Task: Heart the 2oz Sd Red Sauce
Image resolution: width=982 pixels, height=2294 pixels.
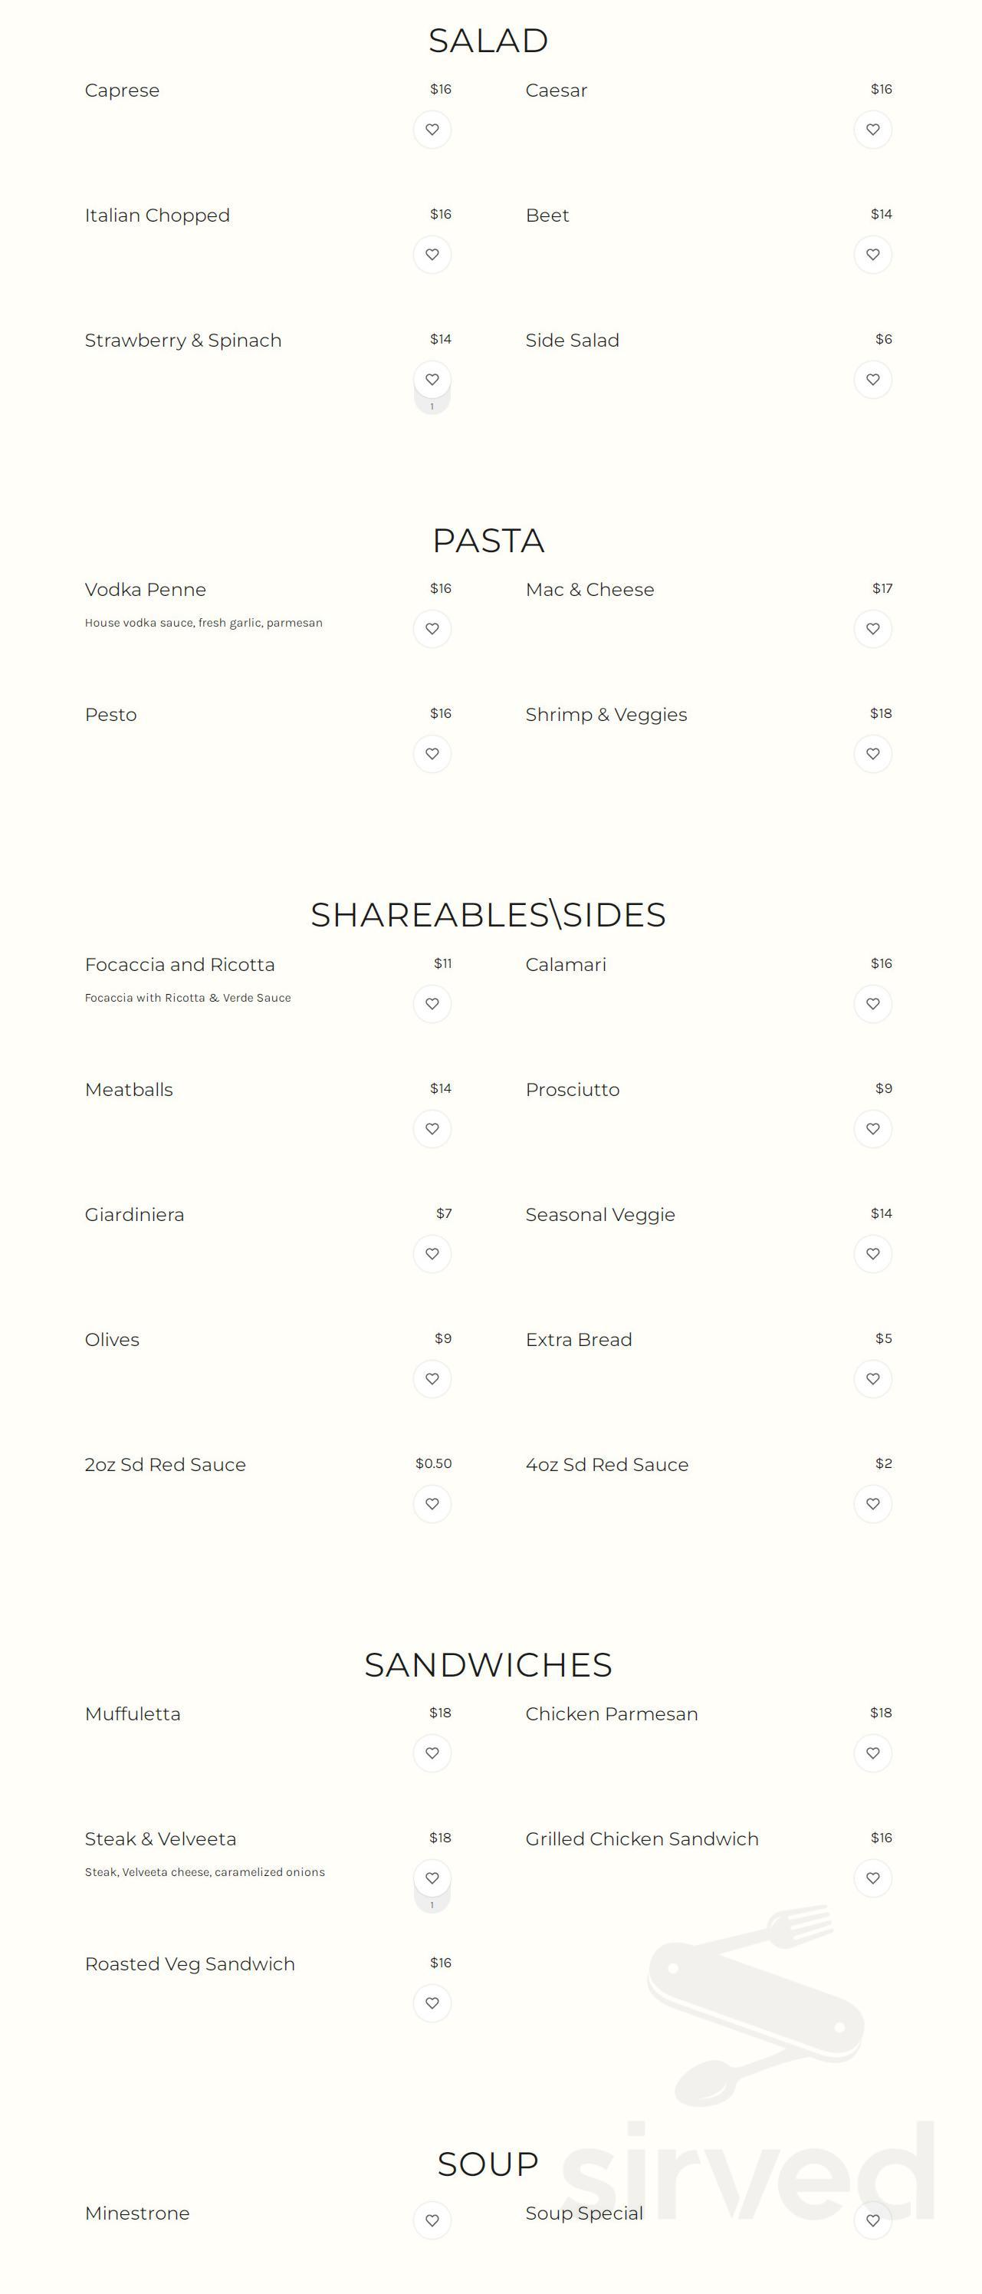Action: (432, 1503)
